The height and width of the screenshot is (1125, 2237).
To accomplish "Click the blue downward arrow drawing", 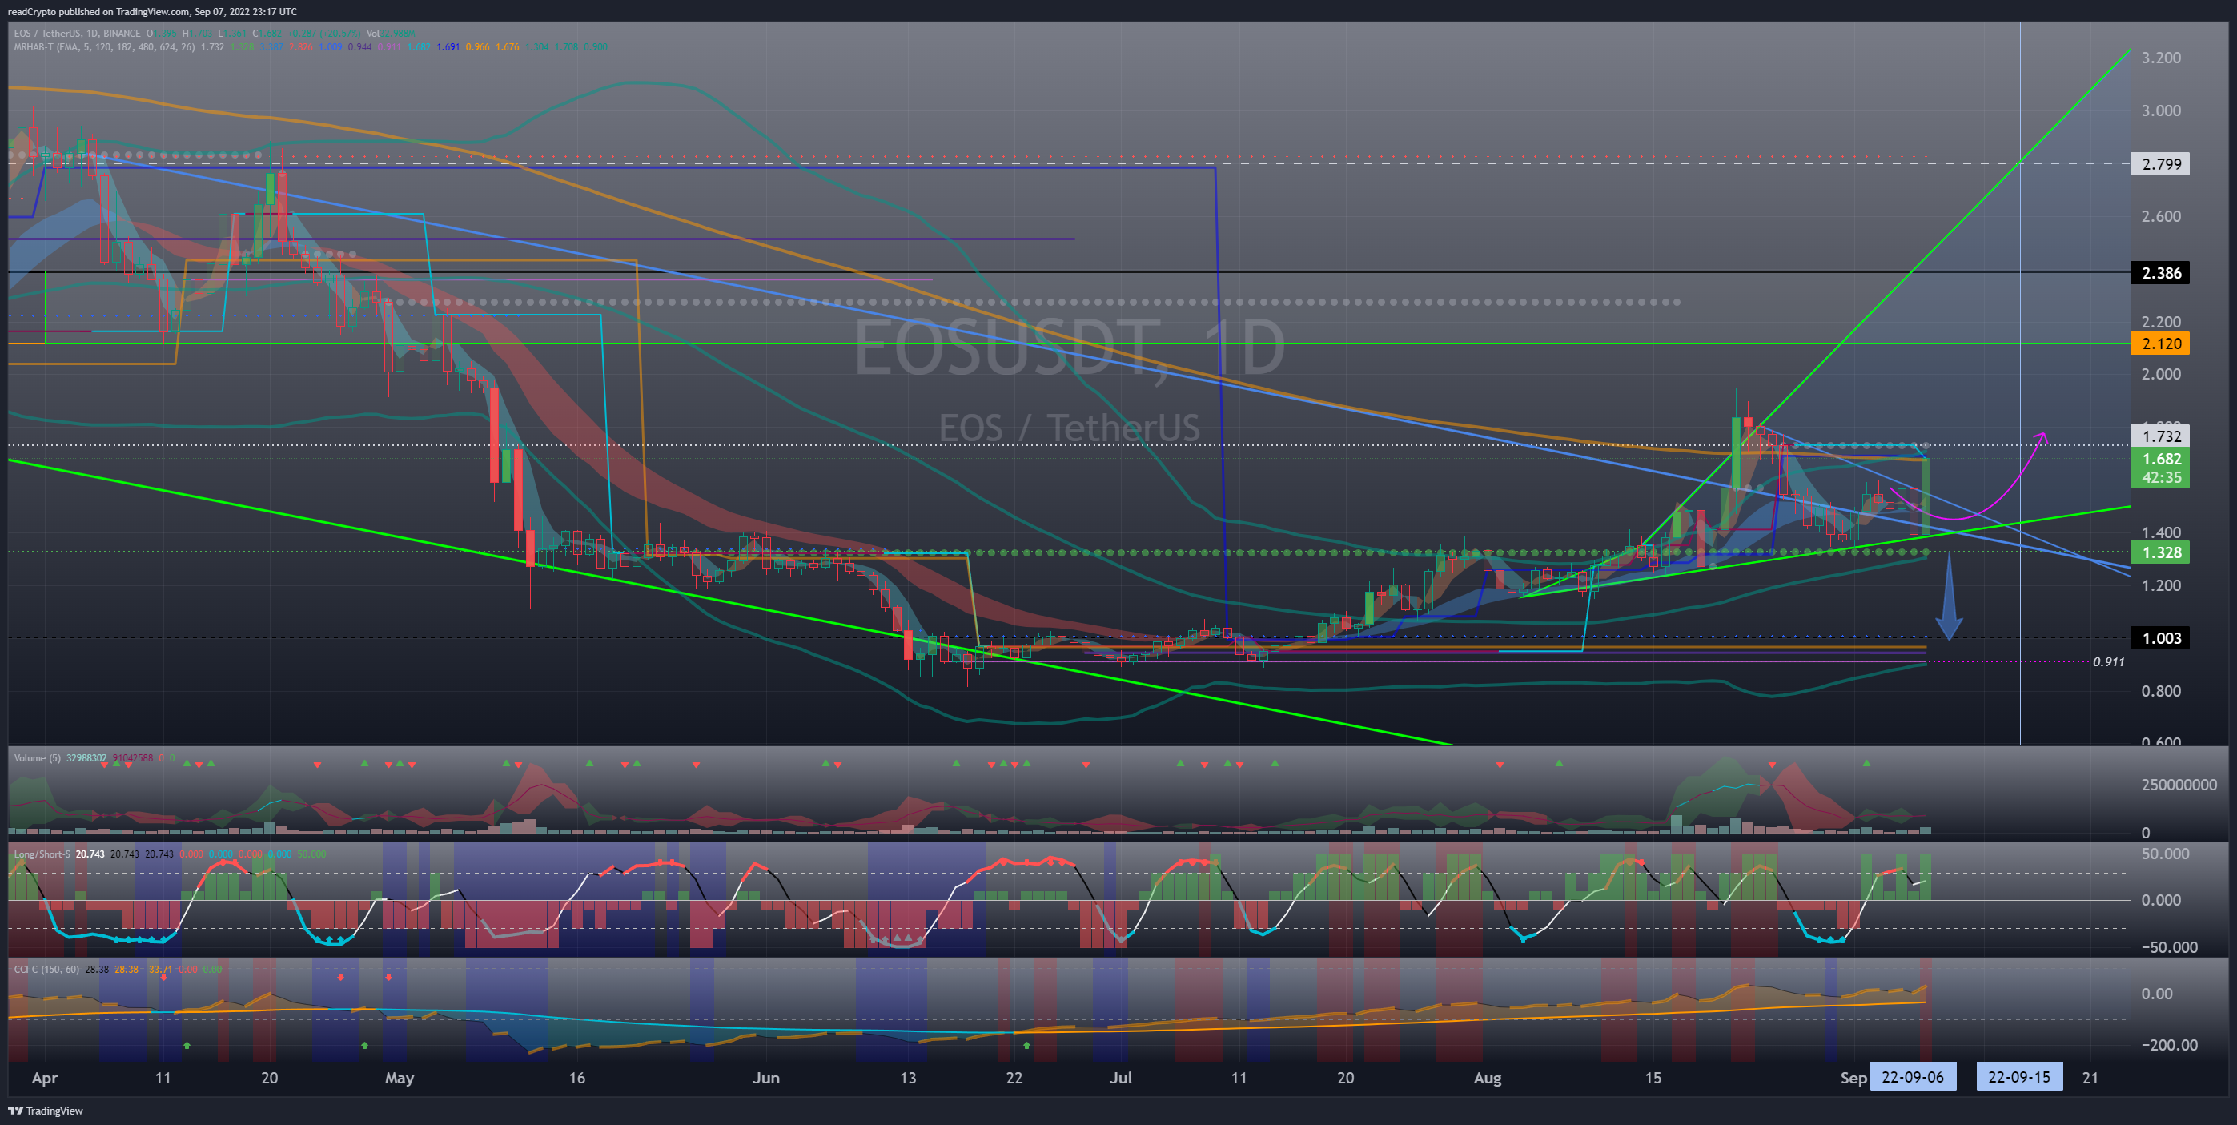I will click(x=1949, y=599).
